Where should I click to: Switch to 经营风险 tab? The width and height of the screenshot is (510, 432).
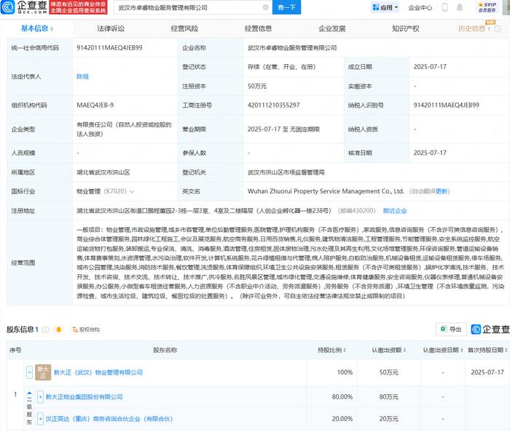tap(184, 28)
